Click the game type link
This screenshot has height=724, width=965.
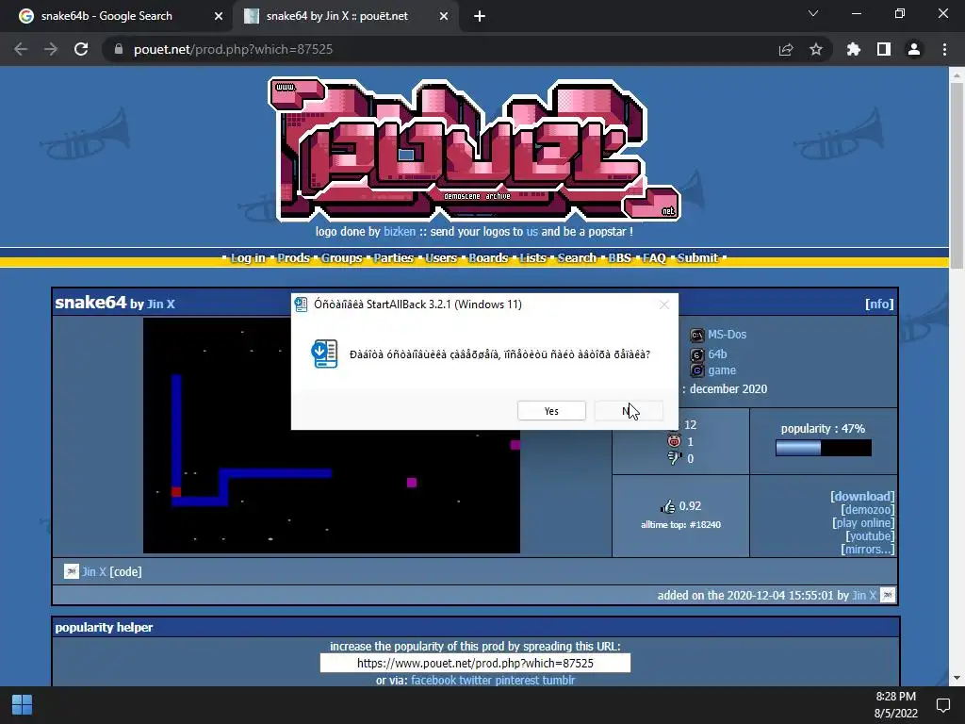click(722, 370)
